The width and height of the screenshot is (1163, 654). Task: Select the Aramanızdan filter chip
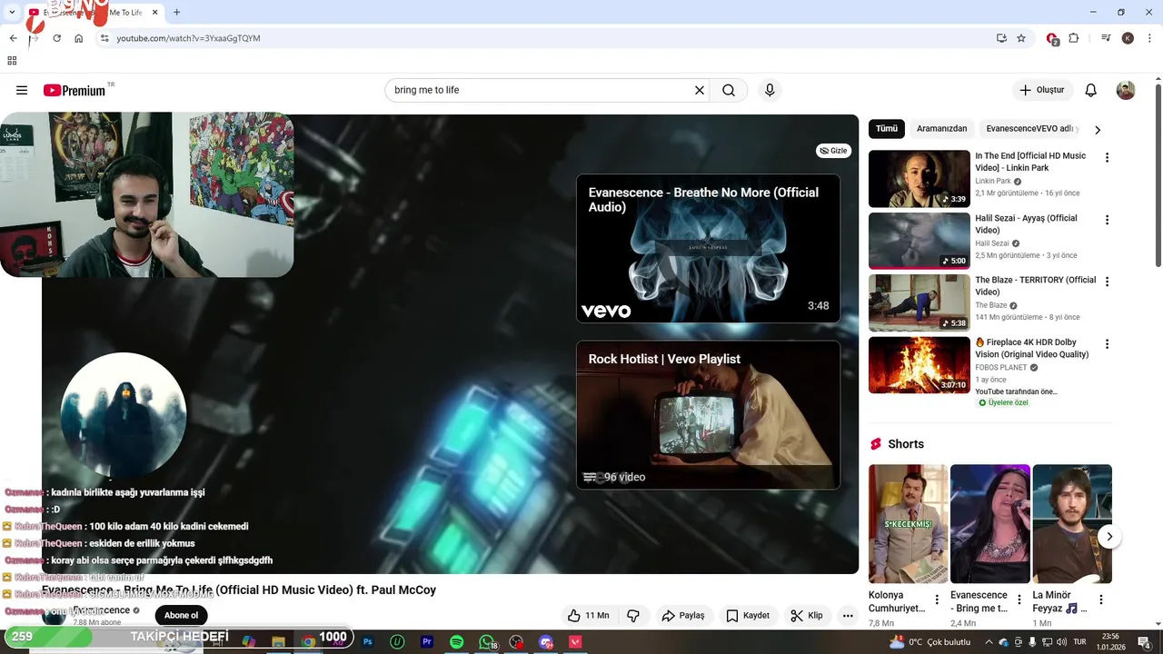pos(941,129)
